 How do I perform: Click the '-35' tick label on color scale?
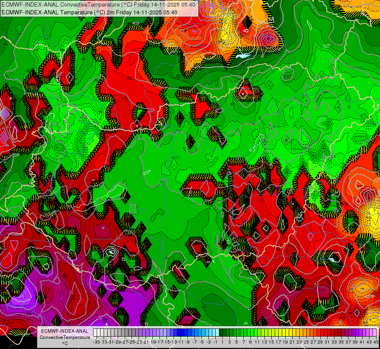[x=96, y=342]
